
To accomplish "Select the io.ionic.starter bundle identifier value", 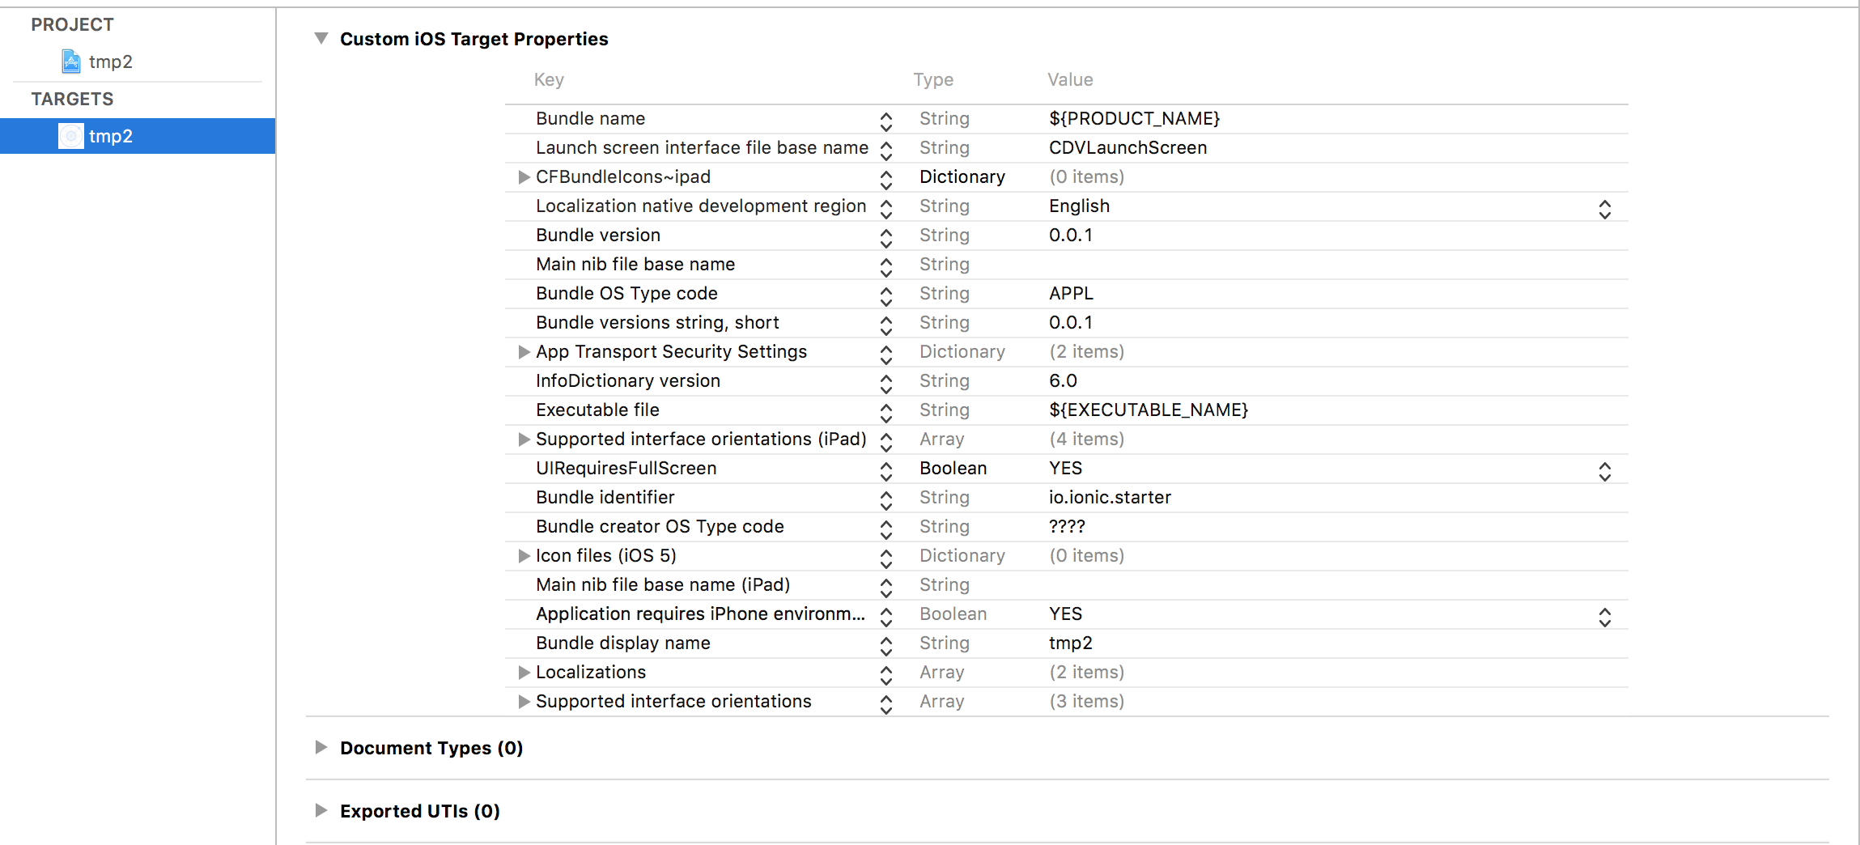I will click(x=1110, y=497).
